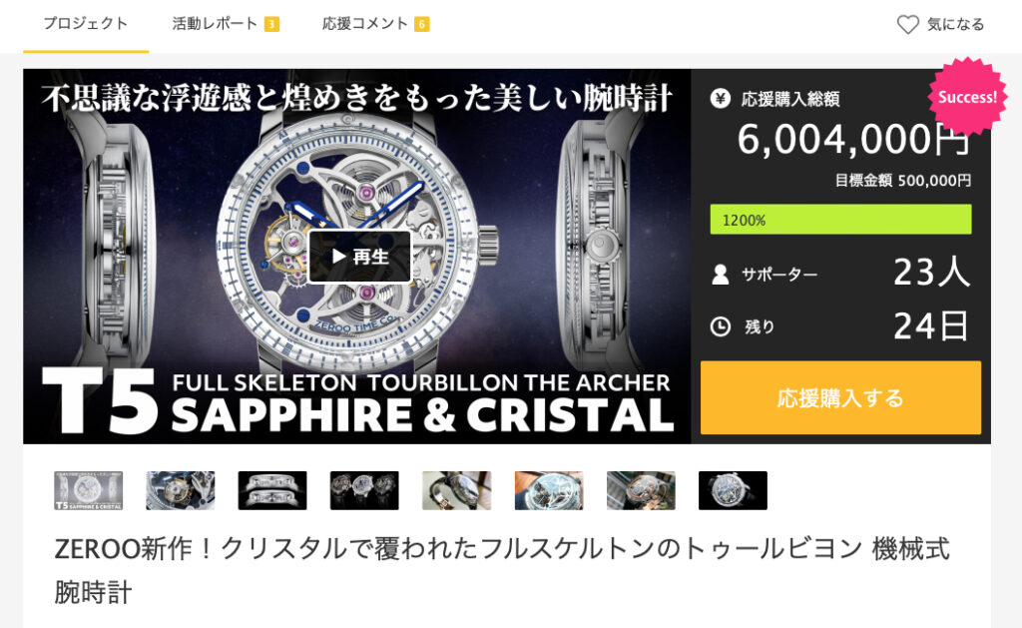Click the yen icon beside 応援購入総額
This screenshot has width=1022, height=628.
coord(721,99)
